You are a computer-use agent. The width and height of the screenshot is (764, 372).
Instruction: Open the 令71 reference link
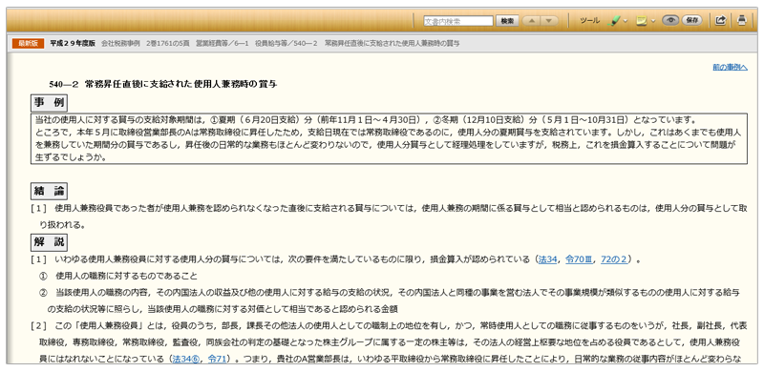[217, 359]
